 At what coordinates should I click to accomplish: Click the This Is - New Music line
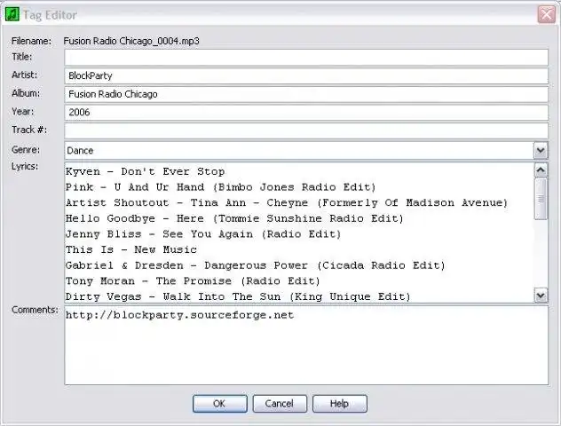[131, 249]
